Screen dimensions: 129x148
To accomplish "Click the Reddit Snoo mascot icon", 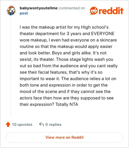I will pyautogui.click(x=94, y=11).
